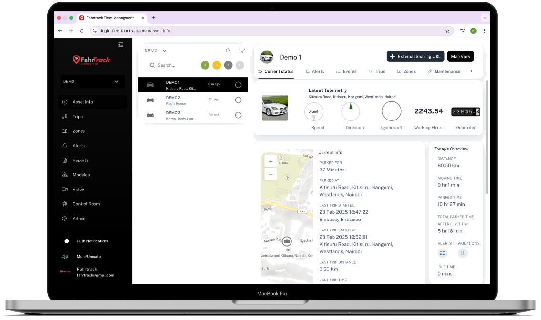The image size is (541, 320).
Task: Show more tabs with the right chevron
Action: 472,71
